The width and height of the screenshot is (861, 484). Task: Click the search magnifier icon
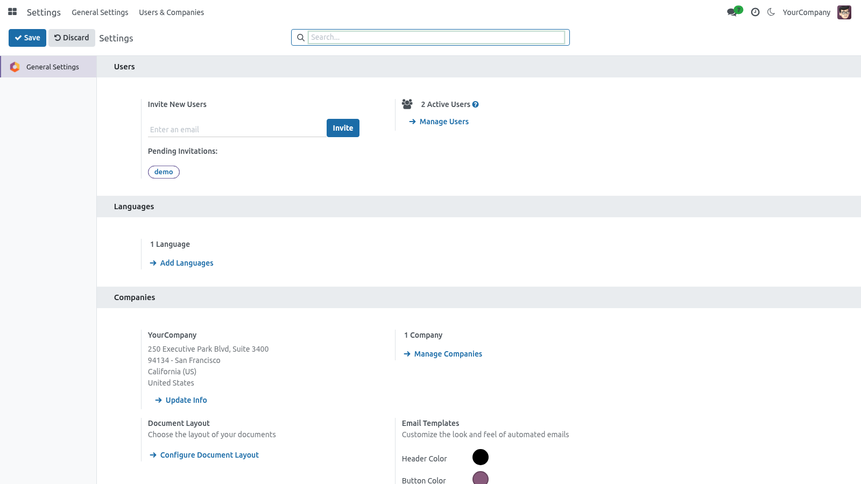tap(301, 38)
